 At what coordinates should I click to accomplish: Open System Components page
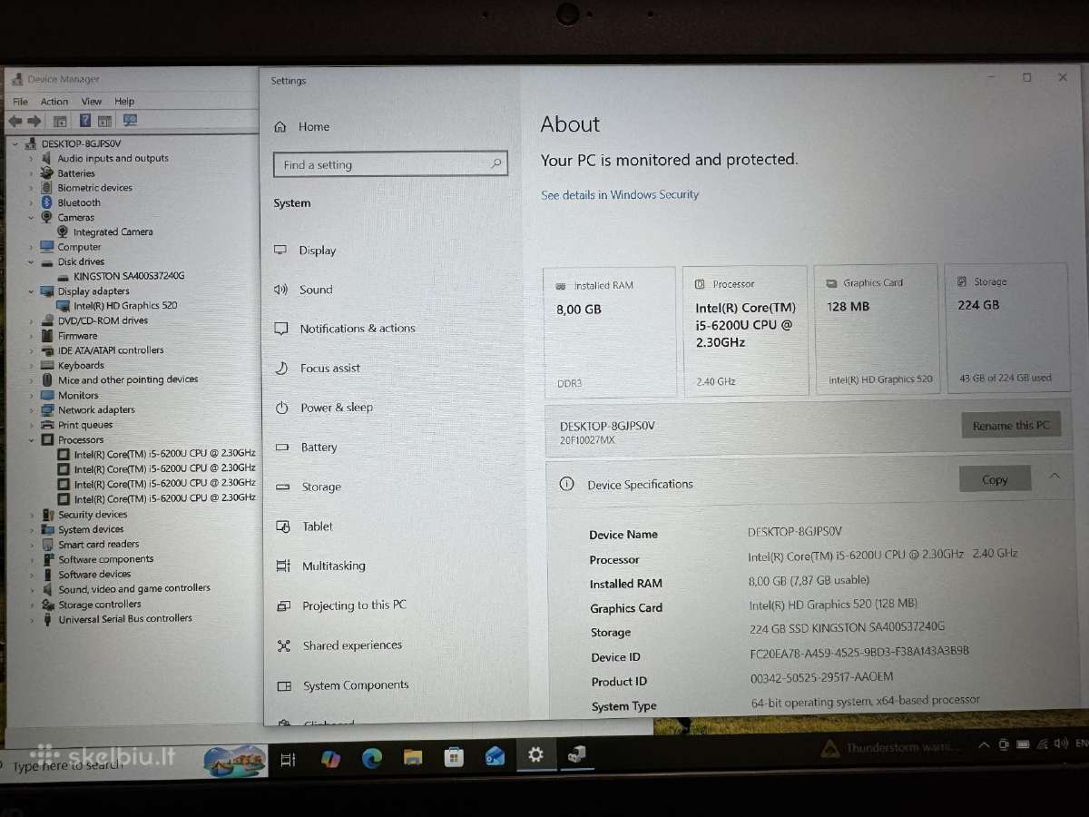(356, 685)
